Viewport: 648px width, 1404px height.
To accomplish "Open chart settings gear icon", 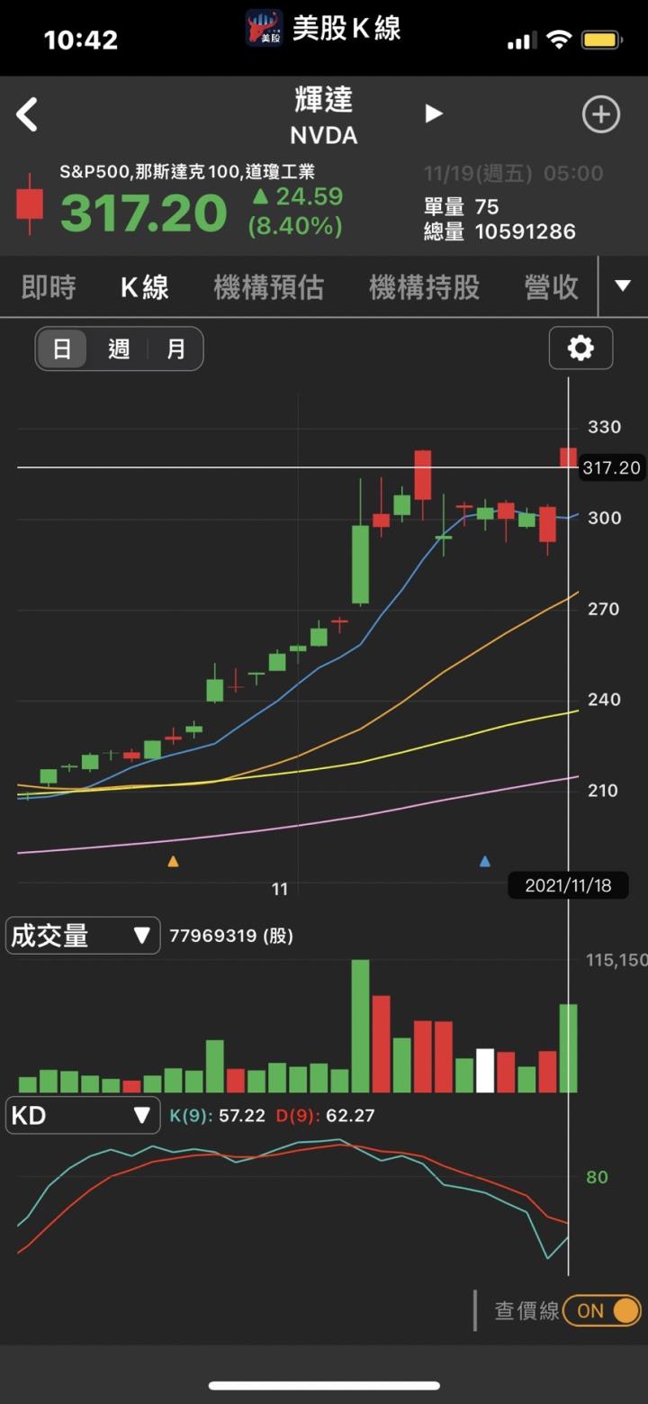I will 580,348.
